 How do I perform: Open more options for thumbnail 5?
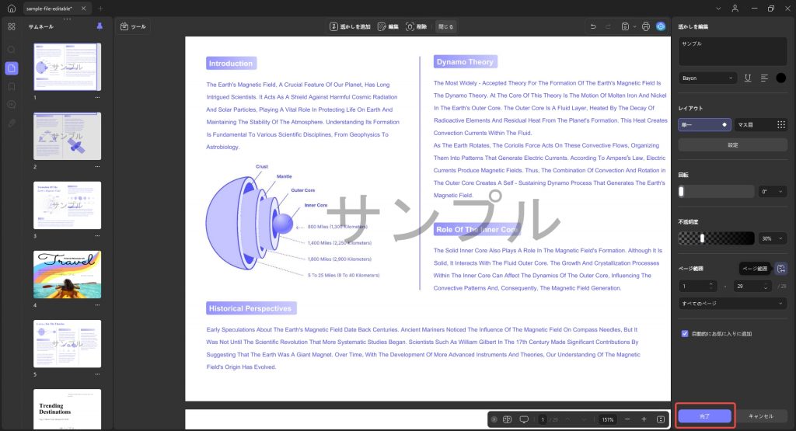click(x=97, y=374)
